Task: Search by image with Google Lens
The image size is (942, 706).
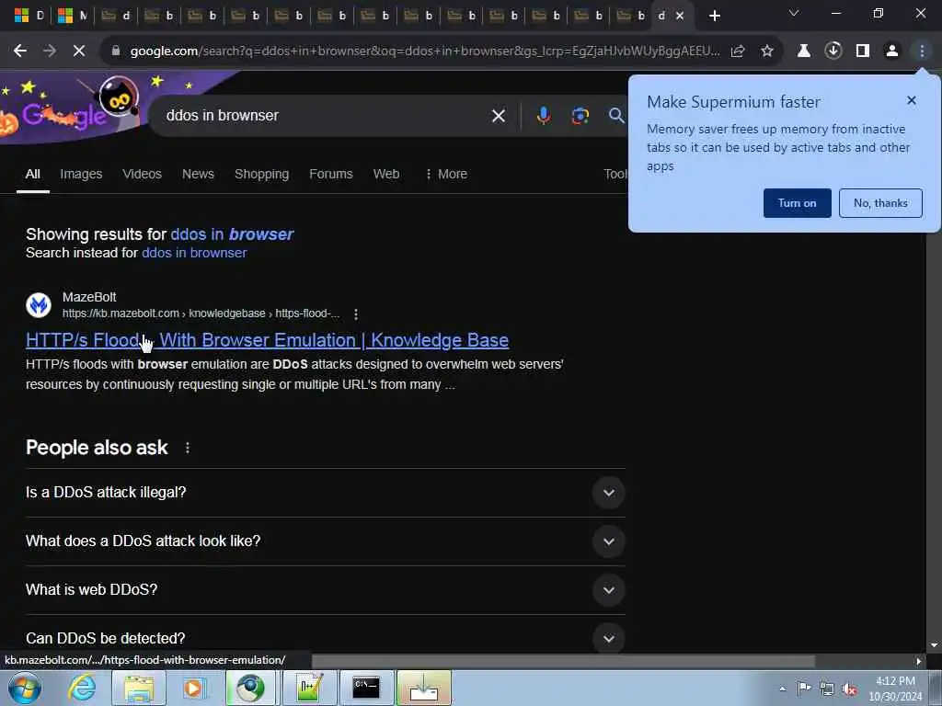Action: click(580, 115)
